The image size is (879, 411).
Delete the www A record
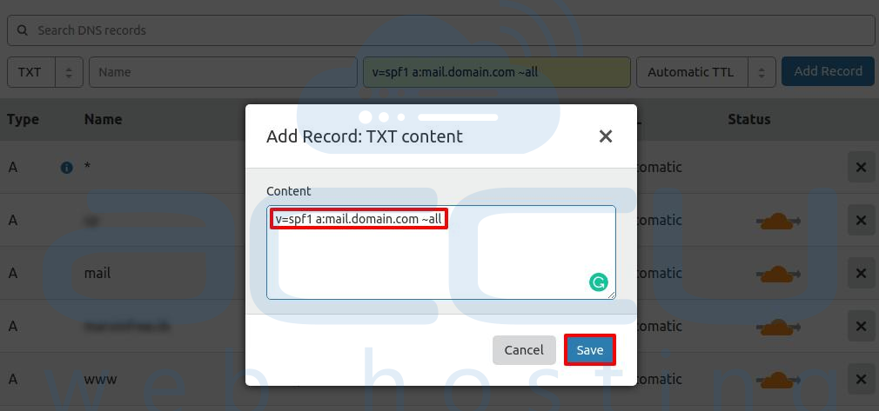[x=861, y=379]
